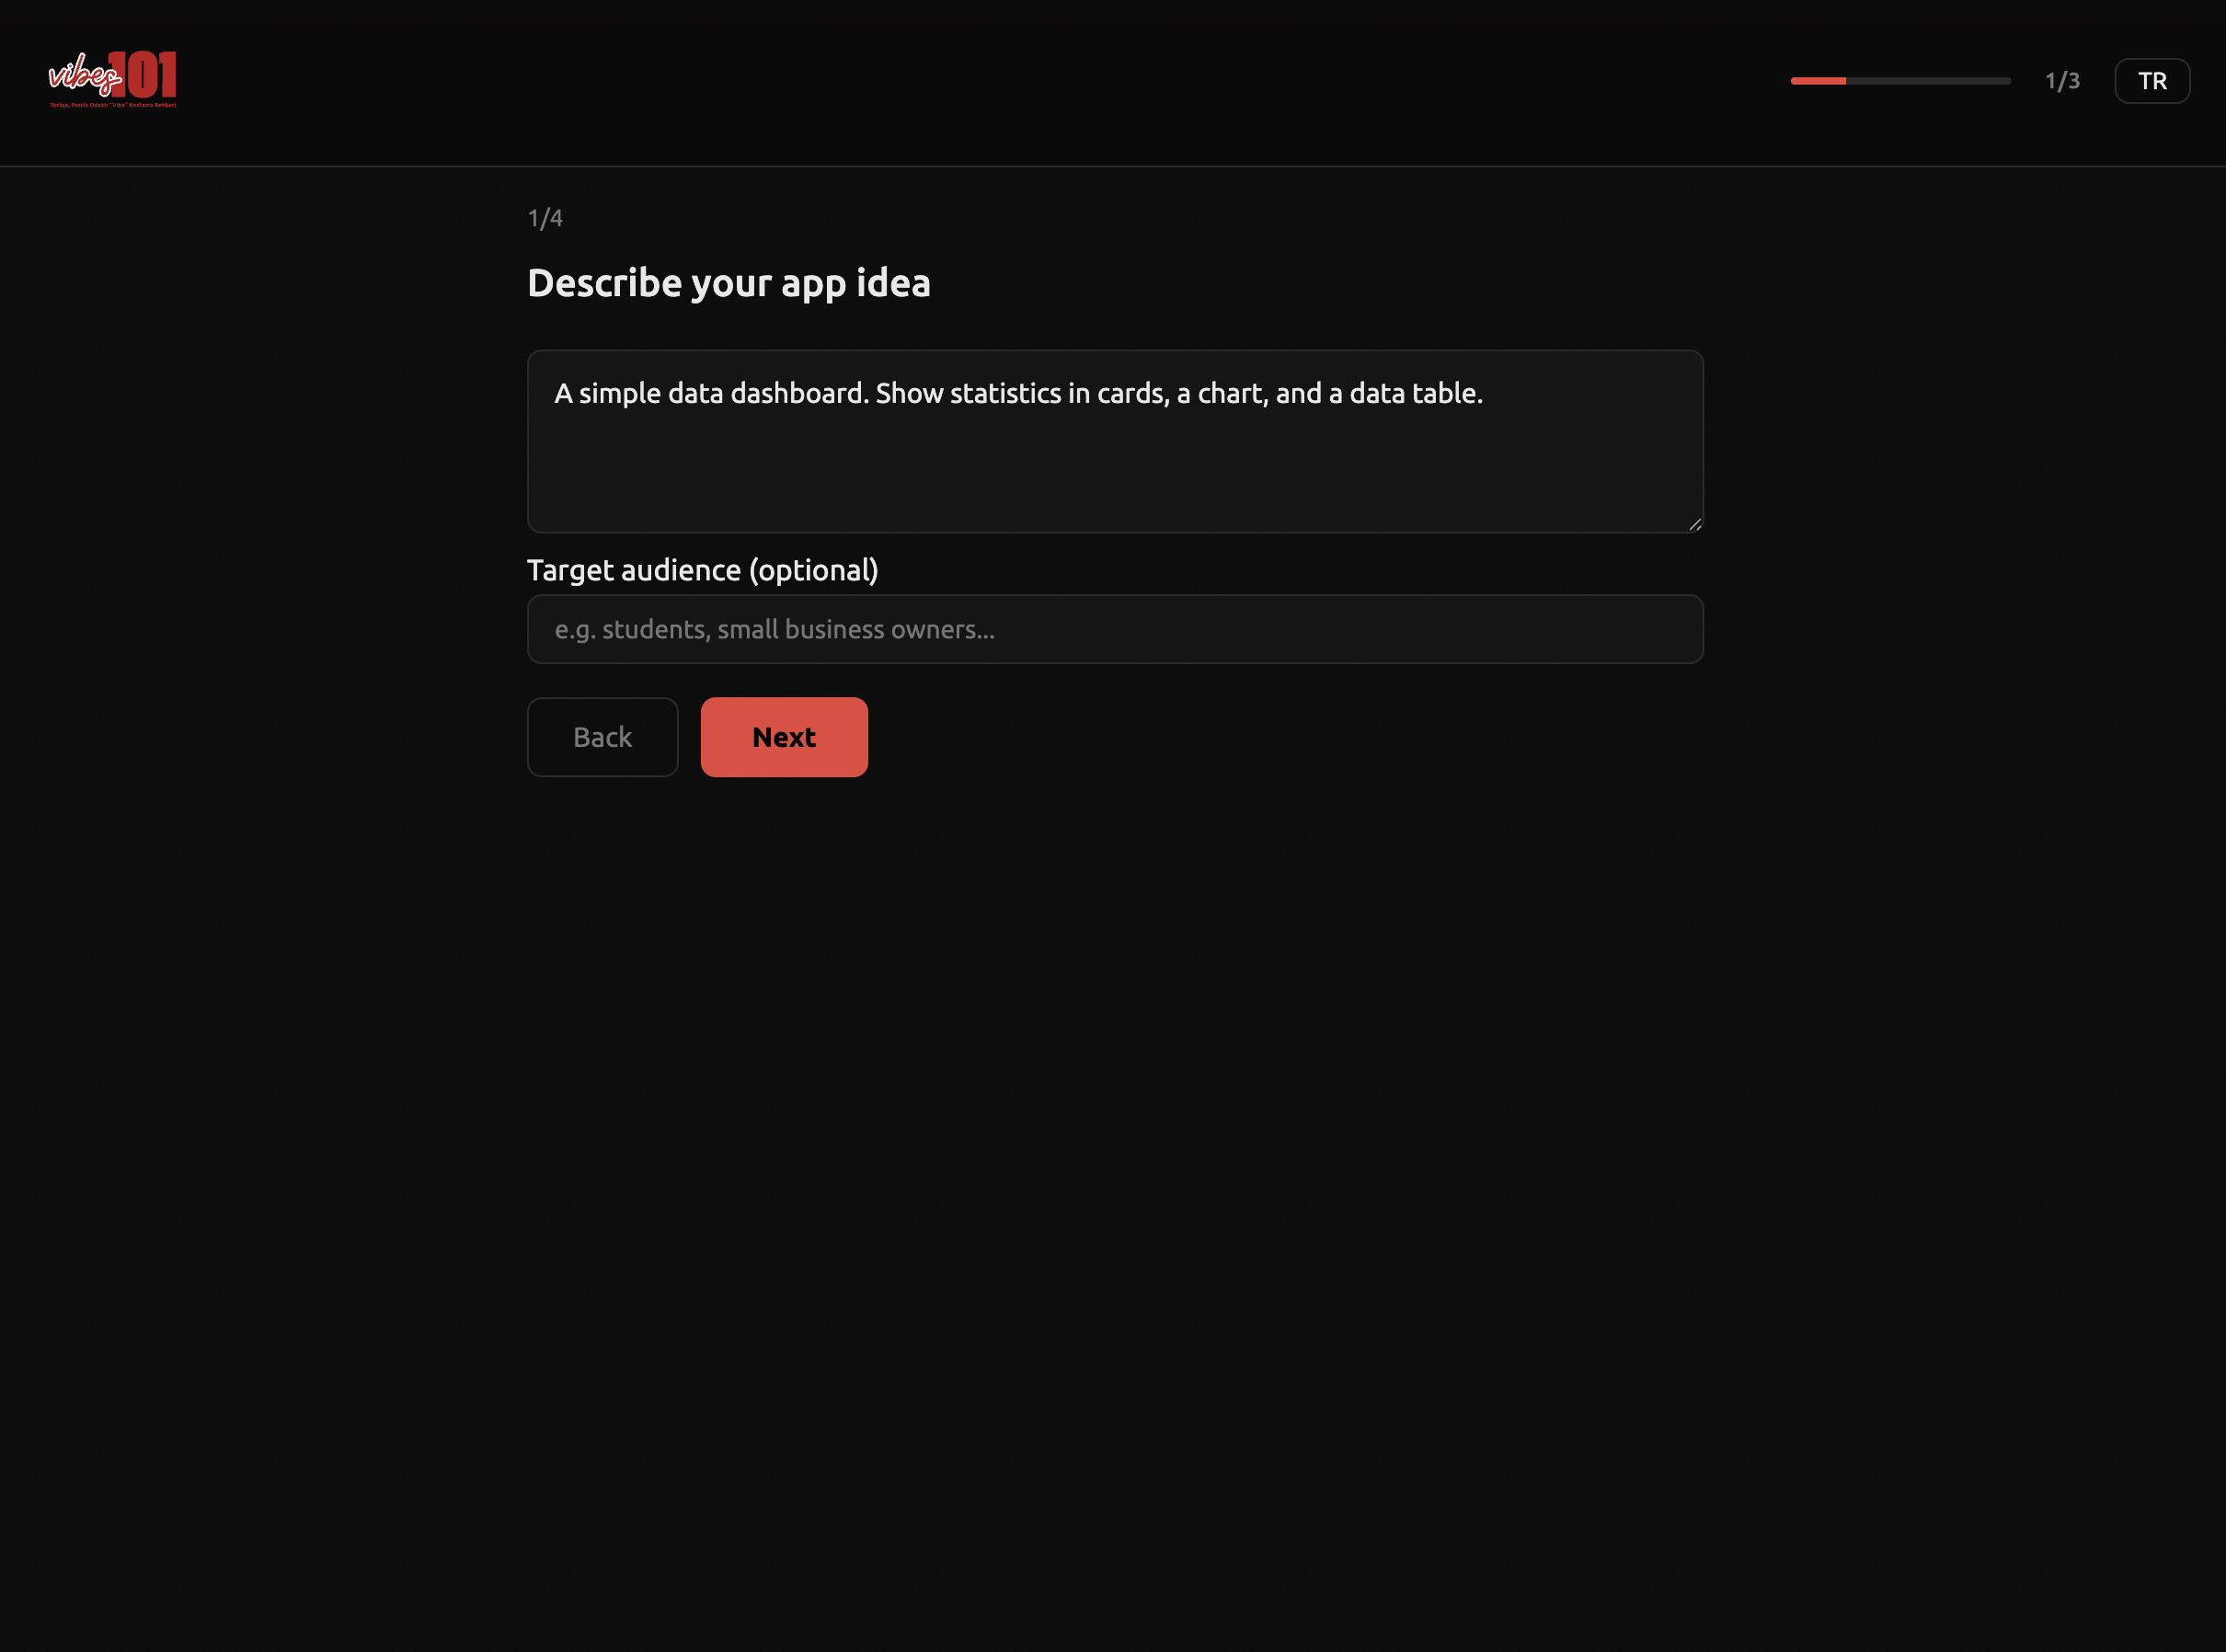Click the "Target audience (optional)" label

702,570
